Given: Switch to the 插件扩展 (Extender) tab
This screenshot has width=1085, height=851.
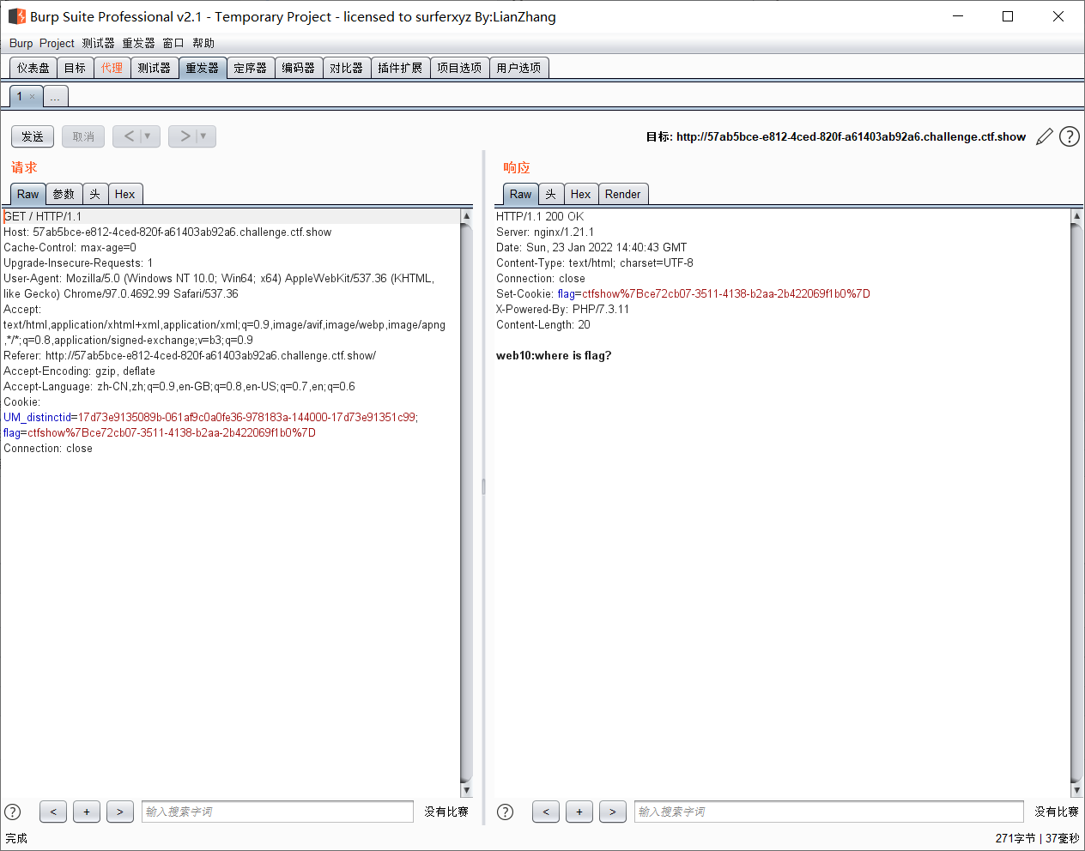Looking at the screenshot, I should [400, 68].
